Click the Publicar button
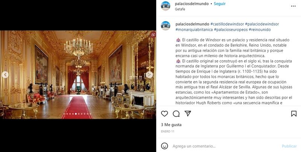The height and width of the screenshot is (152, 301). 289,146
